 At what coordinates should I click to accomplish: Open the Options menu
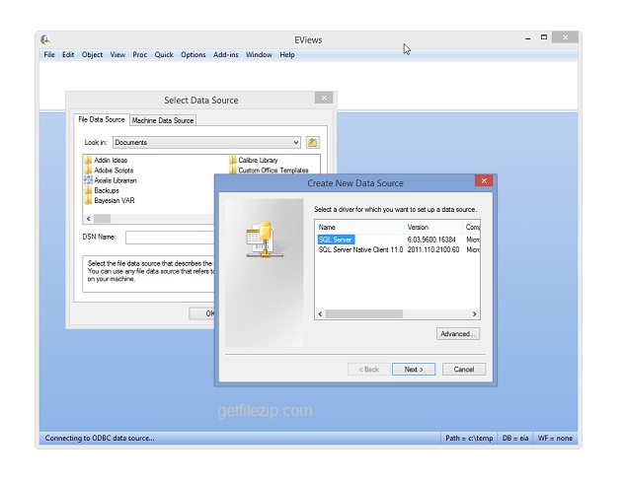coord(194,55)
